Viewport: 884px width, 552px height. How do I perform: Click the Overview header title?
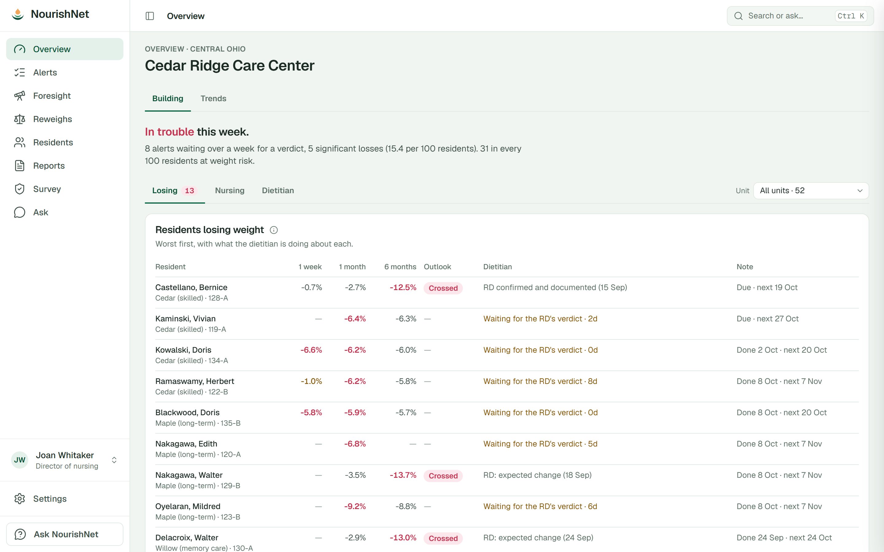186,16
